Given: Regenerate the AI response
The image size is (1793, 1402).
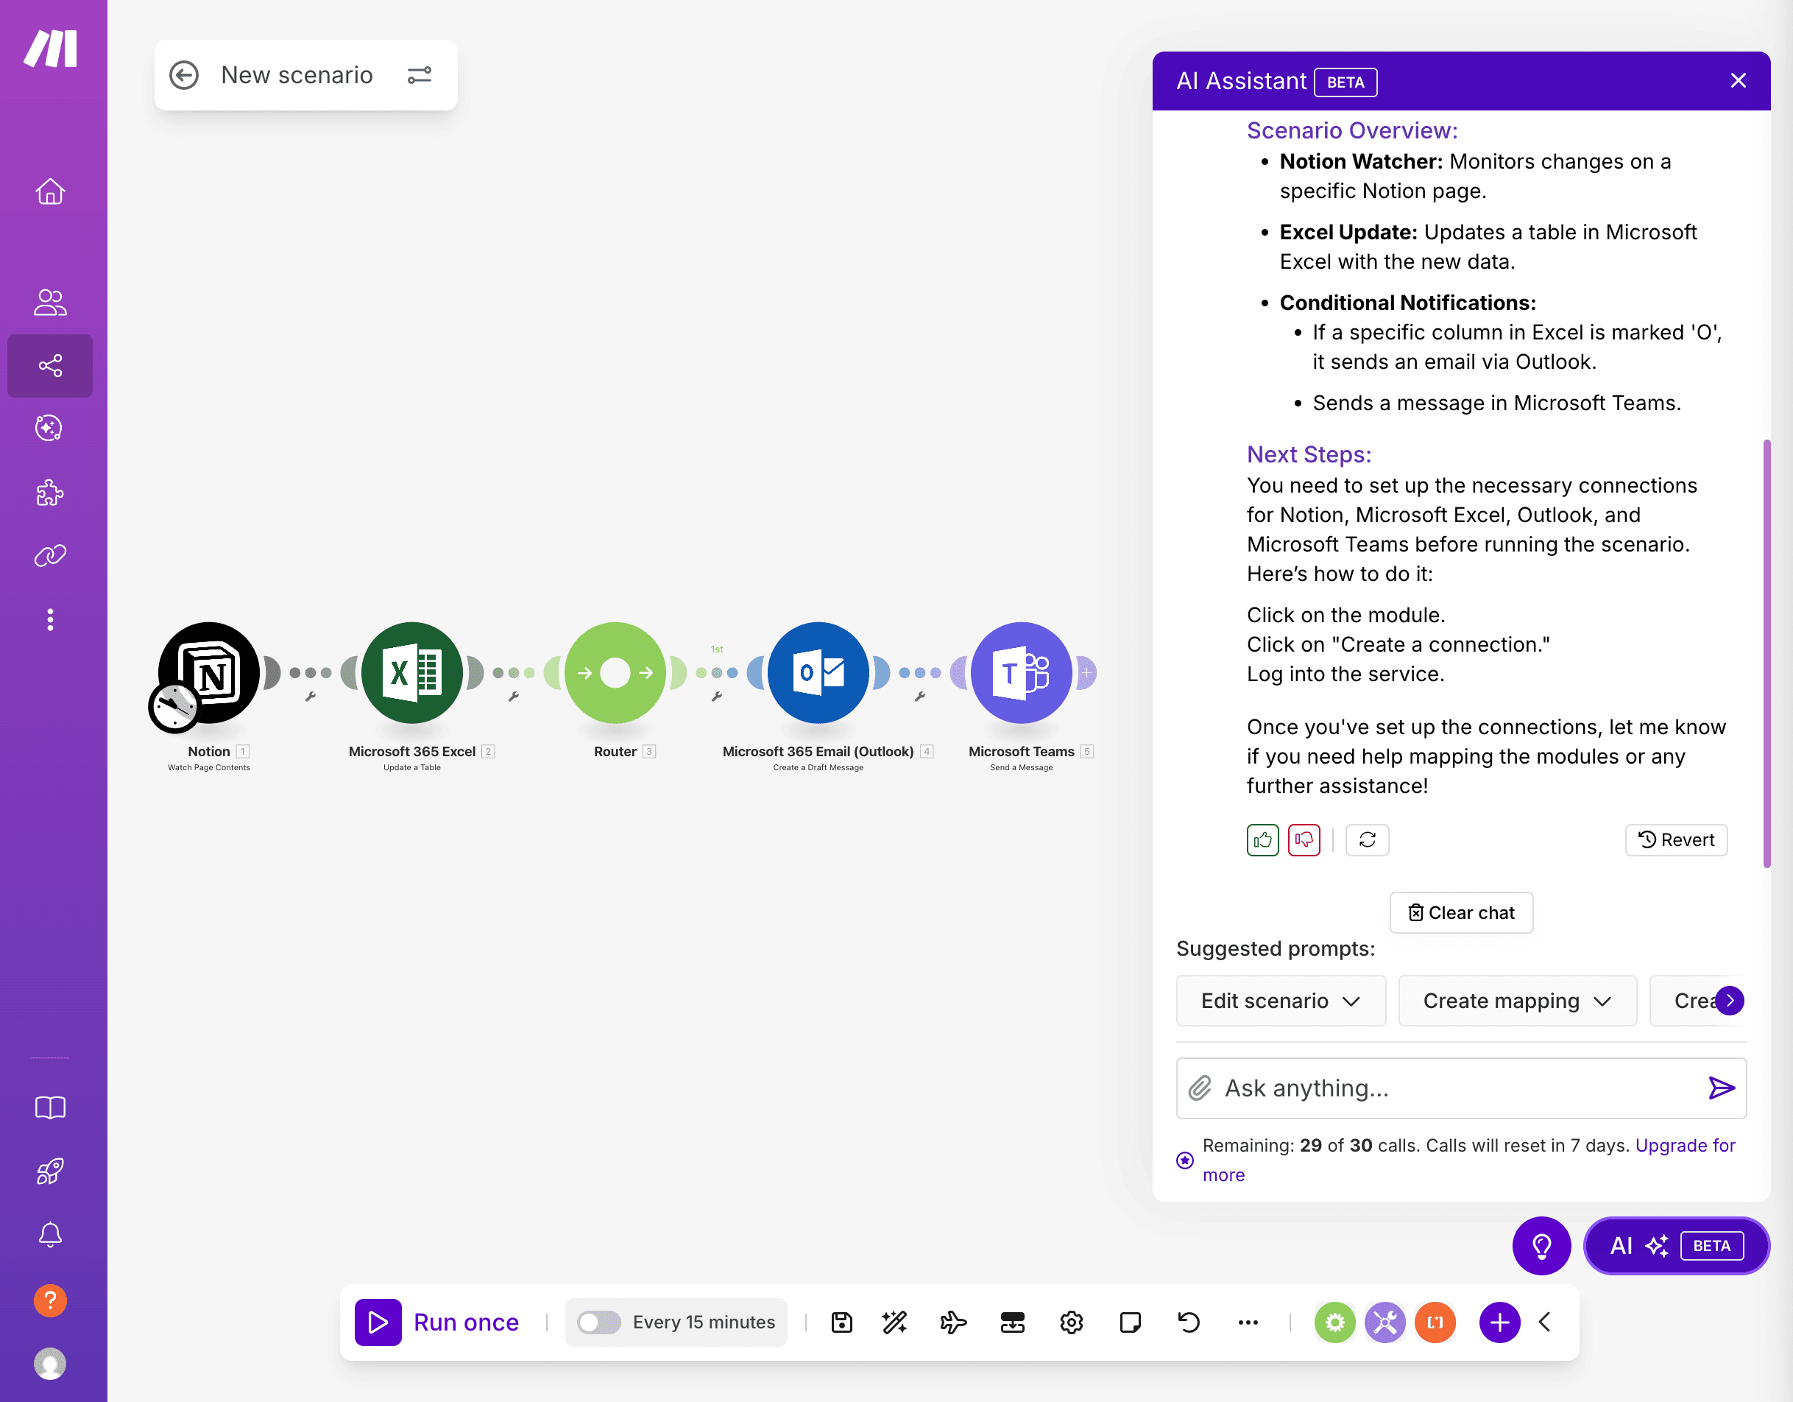Looking at the screenshot, I should point(1367,839).
